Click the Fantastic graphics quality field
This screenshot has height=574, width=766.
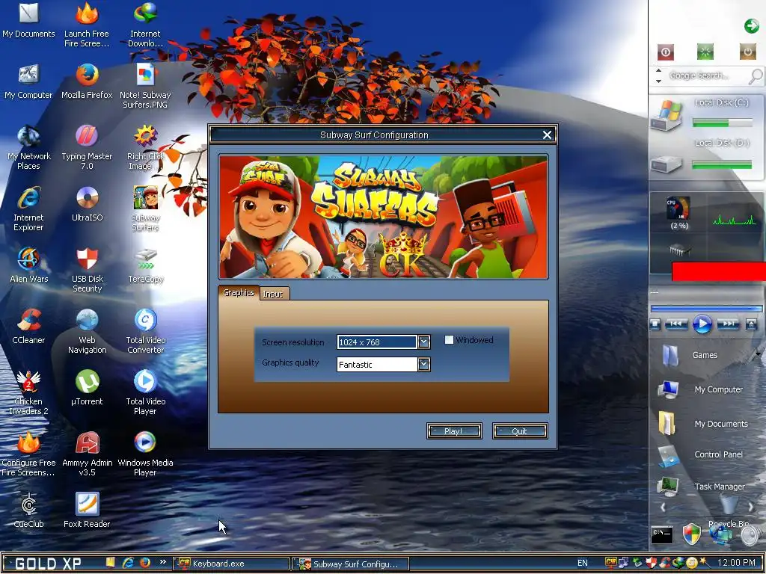point(377,364)
